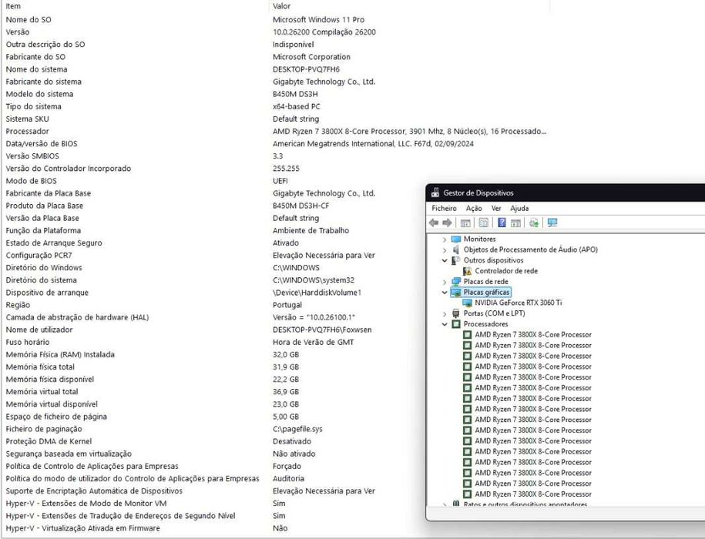Select the 'Portugal' region value
The image size is (705, 539).
pyautogui.click(x=287, y=305)
